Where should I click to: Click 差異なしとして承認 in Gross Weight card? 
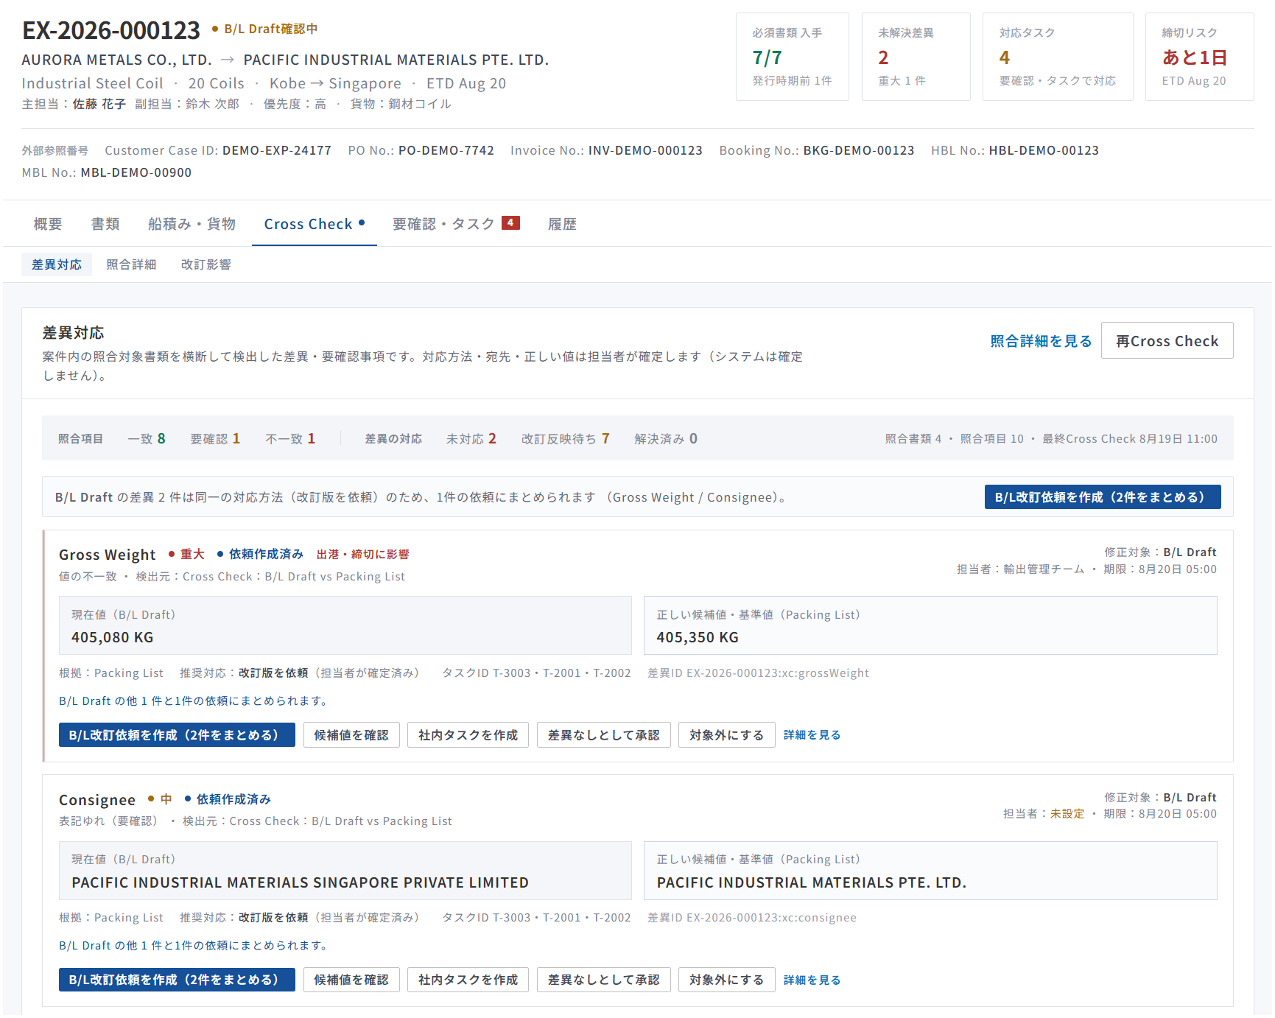pyautogui.click(x=603, y=735)
